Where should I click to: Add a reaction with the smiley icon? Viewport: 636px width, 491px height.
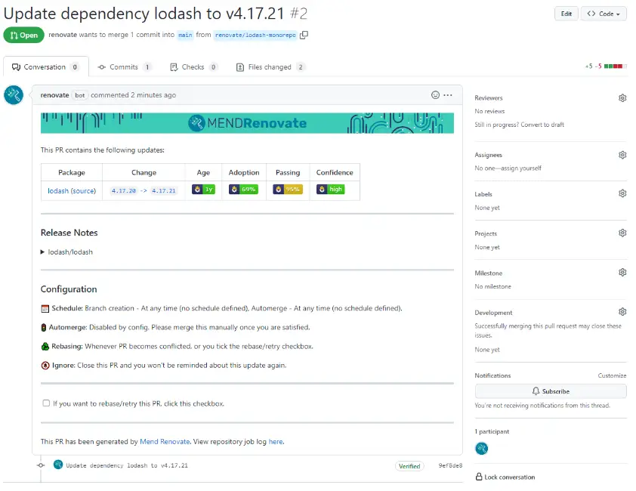[x=435, y=95]
